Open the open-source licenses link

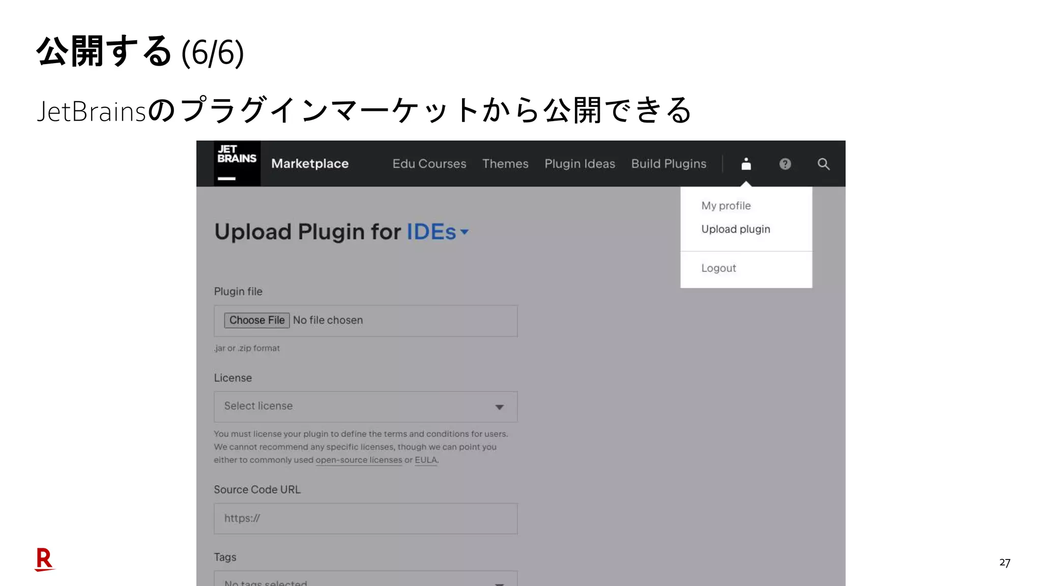[x=359, y=460]
